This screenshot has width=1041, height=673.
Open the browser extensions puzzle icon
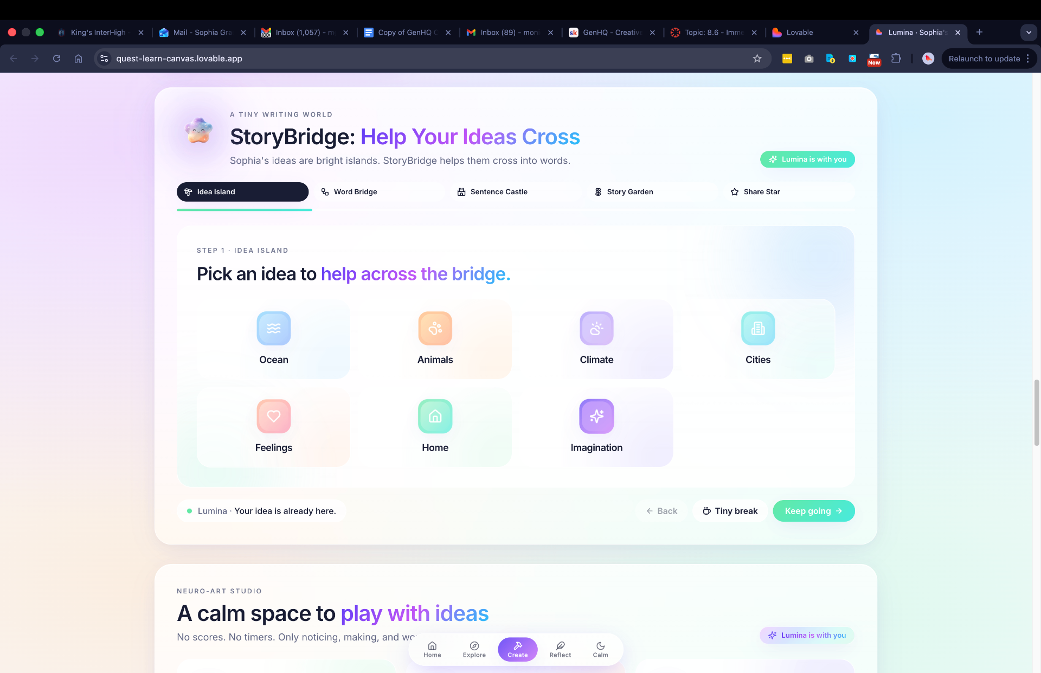click(896, 59)
